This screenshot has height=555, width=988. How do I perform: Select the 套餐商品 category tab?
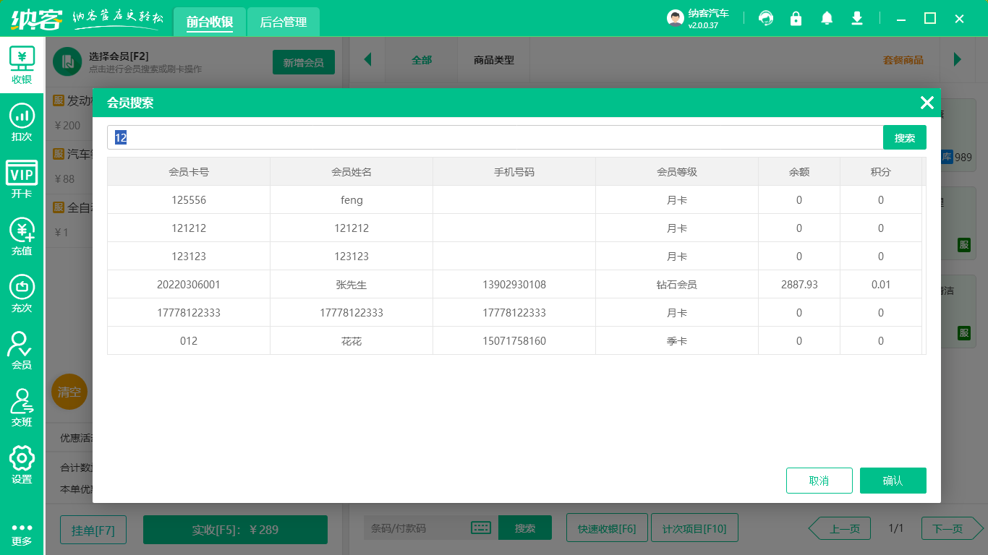(903, 61)
